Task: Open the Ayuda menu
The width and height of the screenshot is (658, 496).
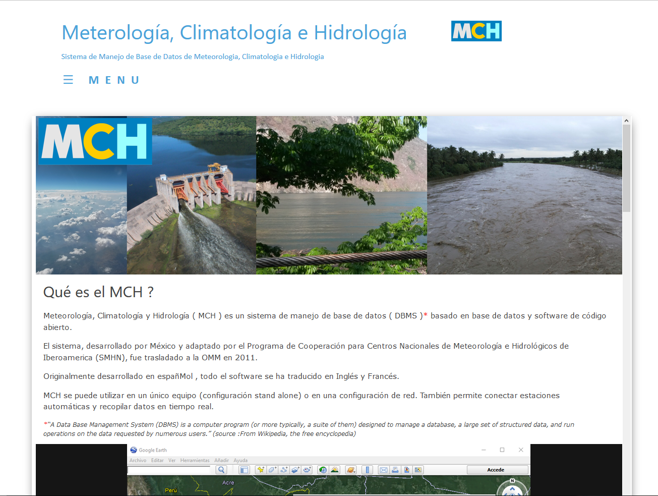Action: coord(241,460)
